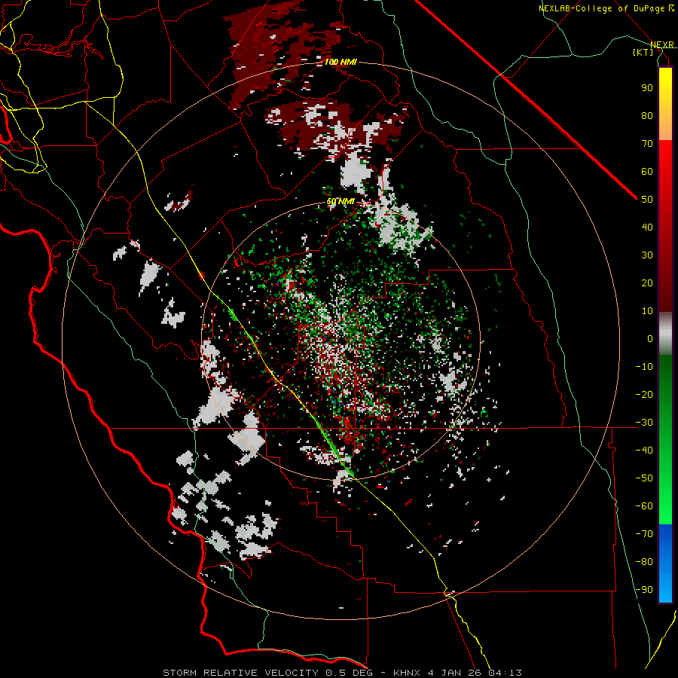The height and width of the screenshot is (678, 678).
Task: Click the 10 value on velocity scale
Action: point(647,311)
